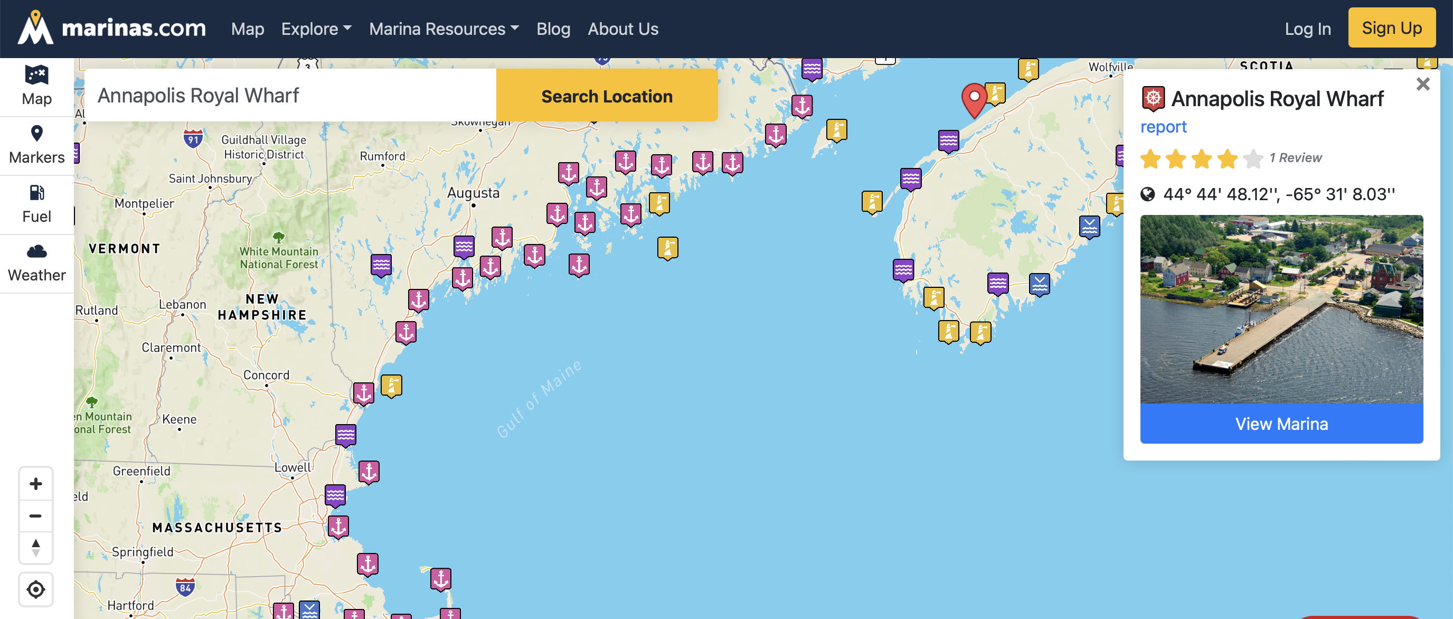Click the View Marina button
Screen dimensions: 1453x619
click(x=1281, y=423)
